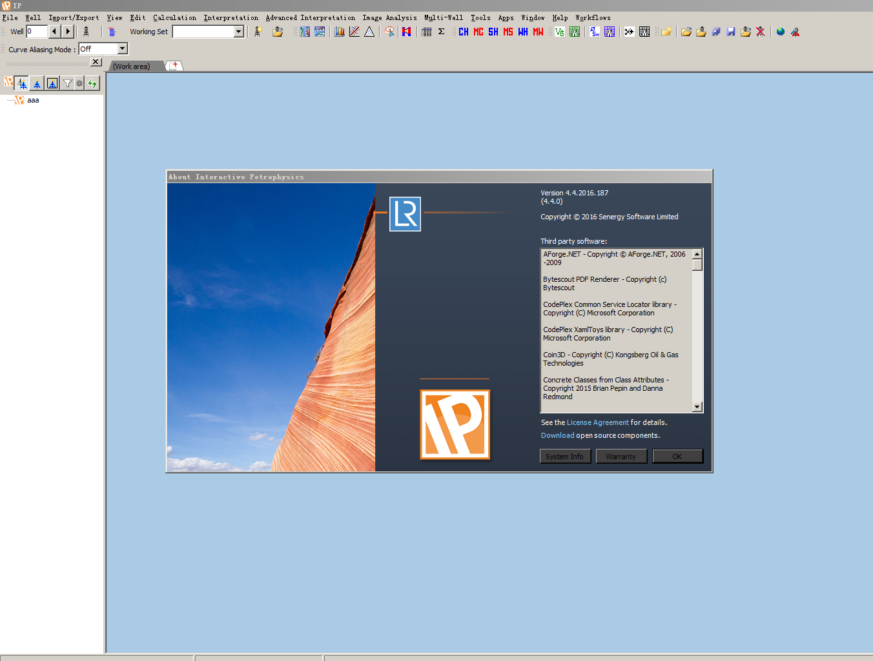Open the Workflows menu
873x661 pixels.
(593, 18)
